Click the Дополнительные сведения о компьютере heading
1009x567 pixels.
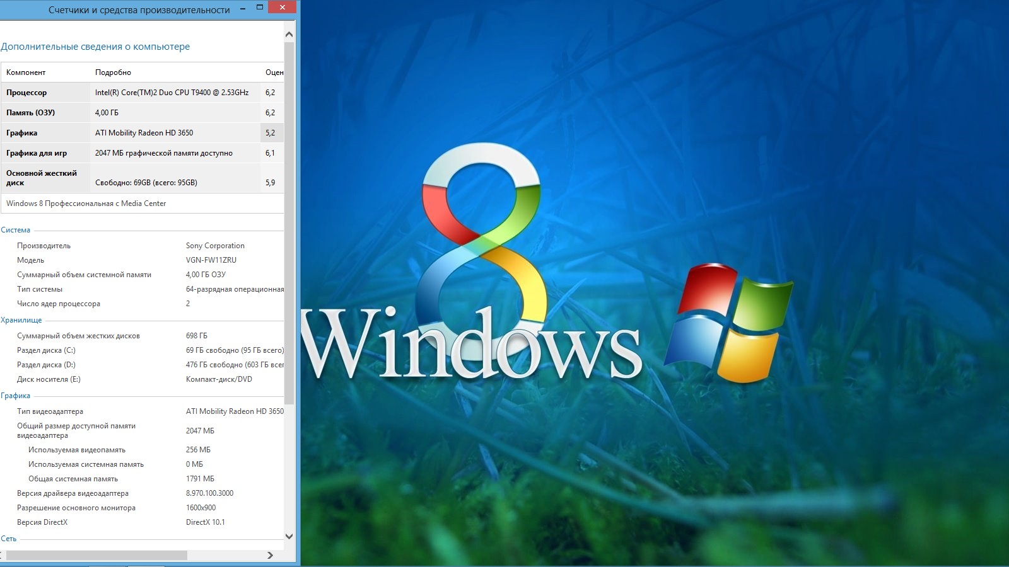(x=95, y=47)
